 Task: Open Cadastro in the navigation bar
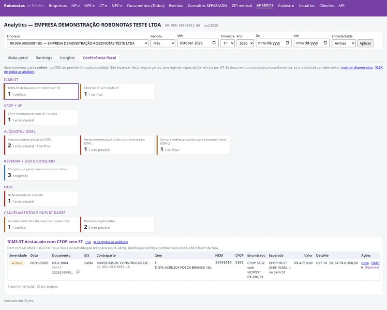click(x=286, y=6)
